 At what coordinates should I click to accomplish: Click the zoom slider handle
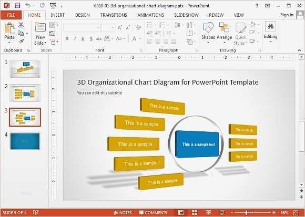246,213
